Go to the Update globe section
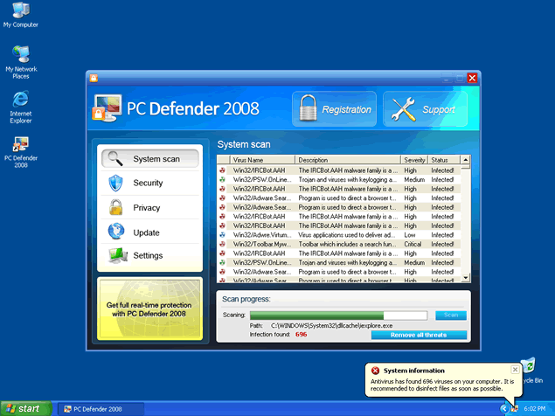Screen dimensions: 555x416 (148, 232)
